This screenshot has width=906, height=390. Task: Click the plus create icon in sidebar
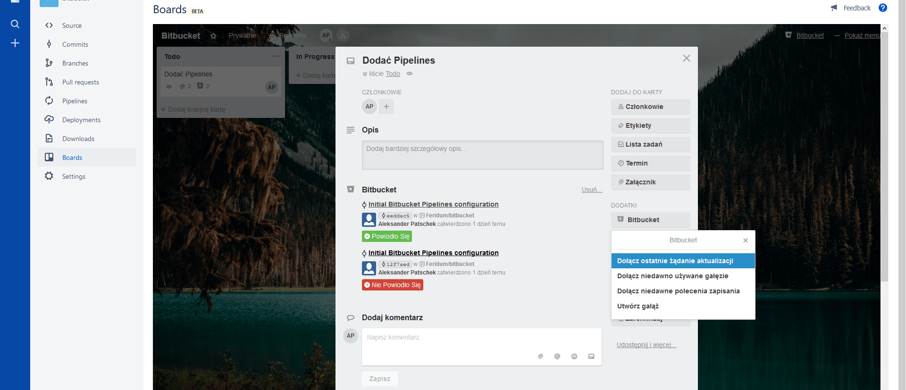pos(15,43)
